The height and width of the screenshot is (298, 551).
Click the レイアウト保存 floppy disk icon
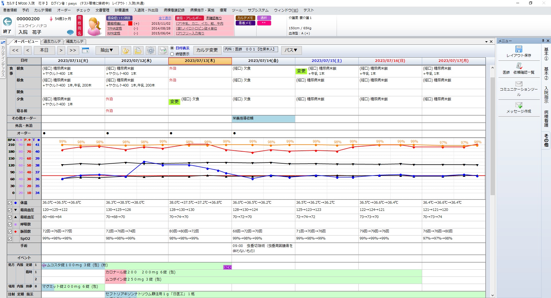pos(519,49)
